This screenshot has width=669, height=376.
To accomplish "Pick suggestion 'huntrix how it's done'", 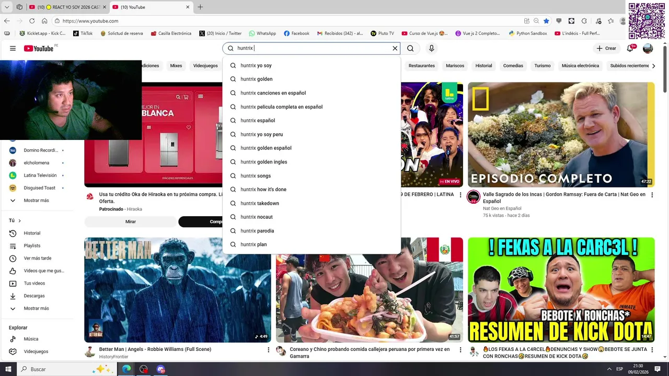I will (312, 189).
